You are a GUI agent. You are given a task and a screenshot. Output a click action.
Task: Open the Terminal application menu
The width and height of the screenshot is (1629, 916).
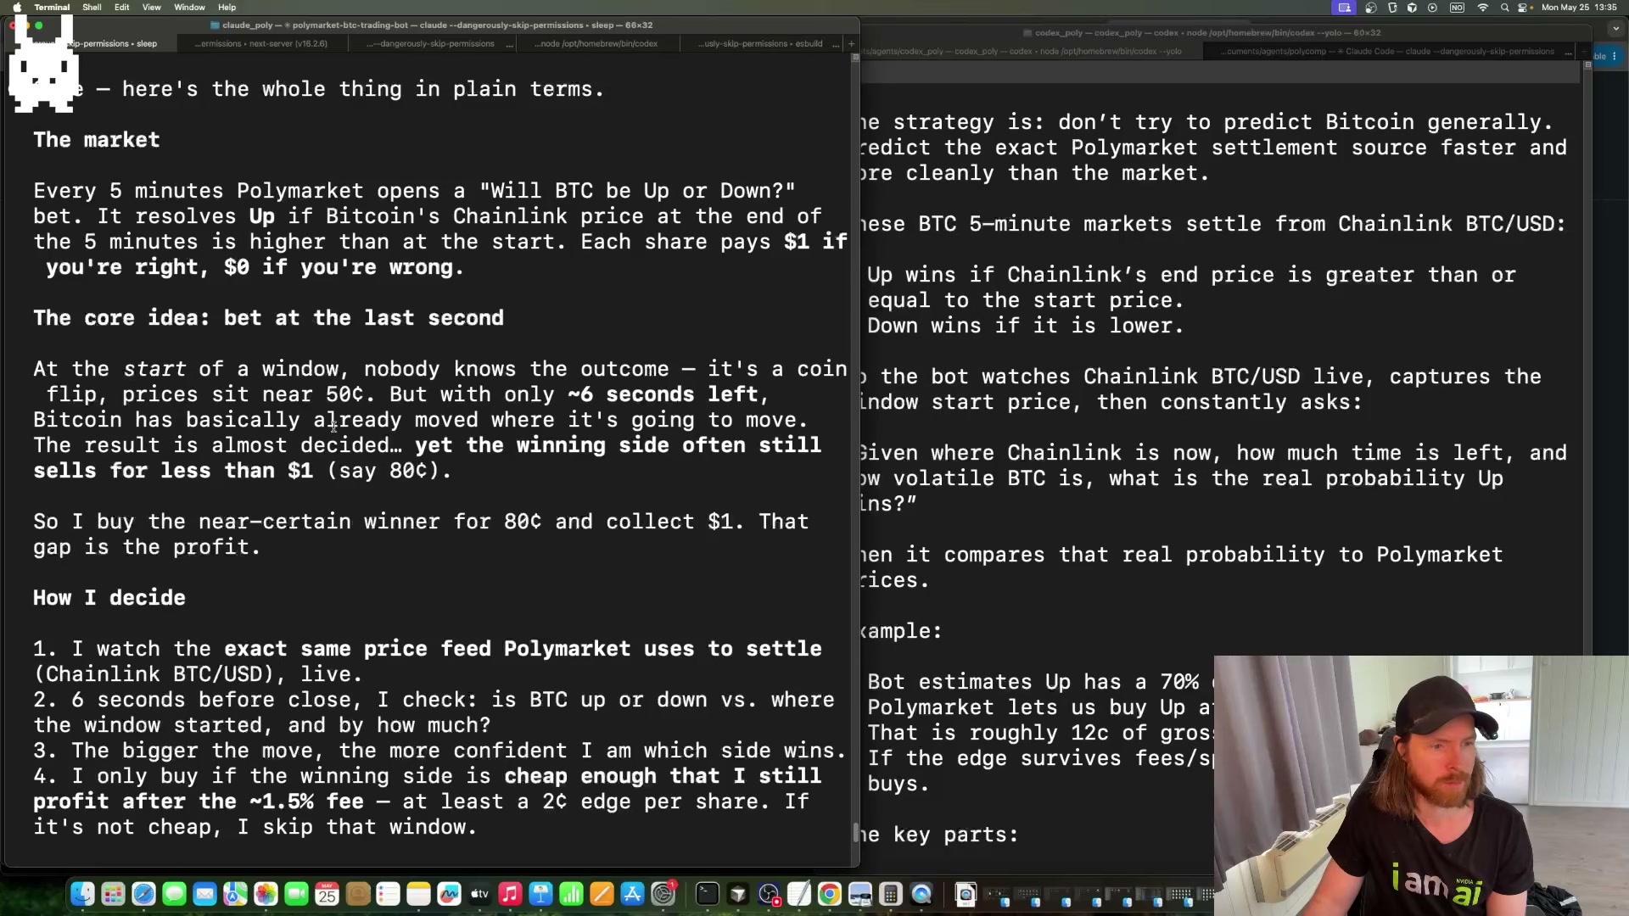point(52,8)
